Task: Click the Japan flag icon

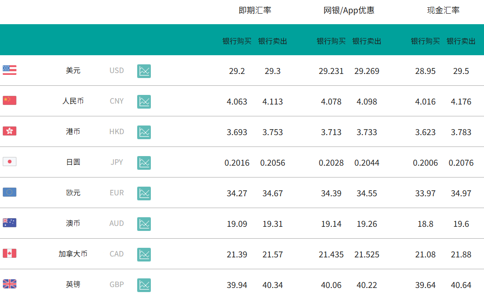Action: pyautogui.click(x=10, y=162)
